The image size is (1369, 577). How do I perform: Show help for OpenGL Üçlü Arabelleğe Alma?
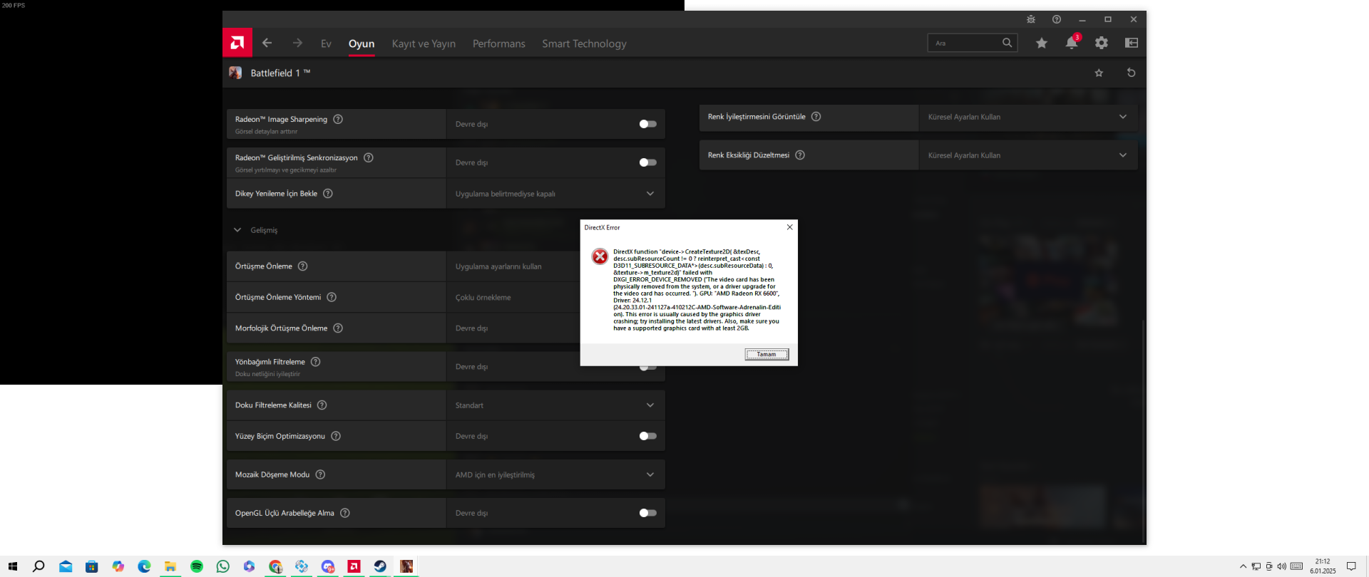(345, 513)
